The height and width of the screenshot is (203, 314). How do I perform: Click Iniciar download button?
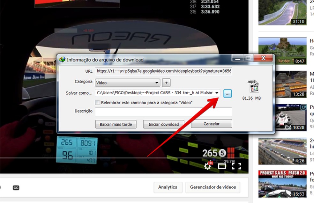click(x=164, y=124)
